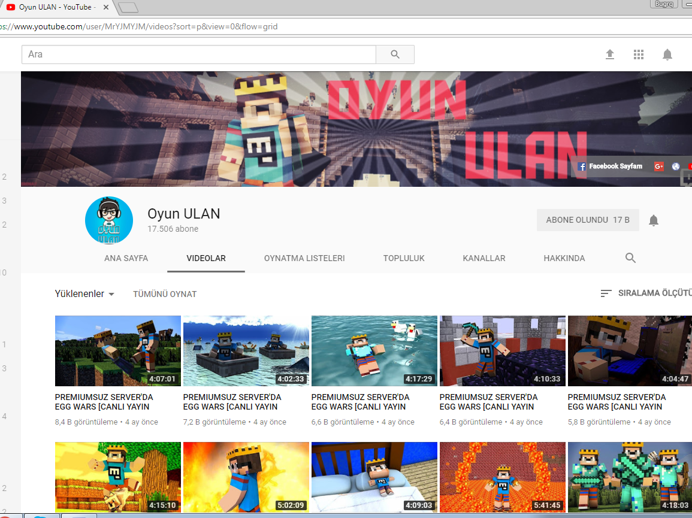This screenshot has width=692, height=518.
Task: Click the YouTube search magnifier button
Action: point(395,54)
